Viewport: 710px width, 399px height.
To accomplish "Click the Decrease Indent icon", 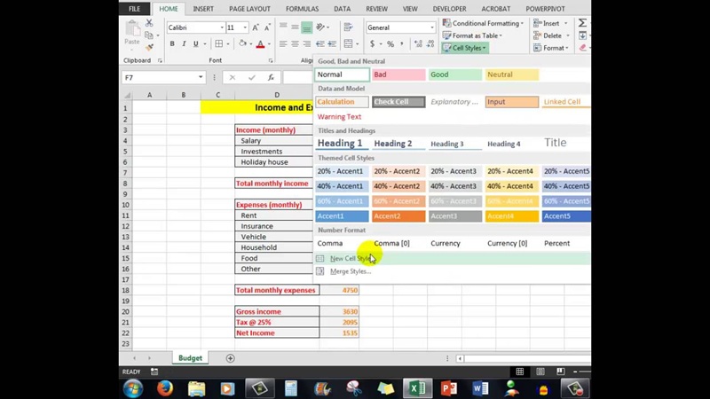I will tap(320, 43).
